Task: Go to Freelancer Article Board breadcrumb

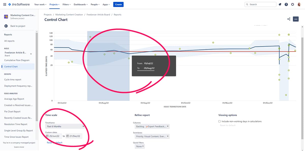Action: pos(98,15)
